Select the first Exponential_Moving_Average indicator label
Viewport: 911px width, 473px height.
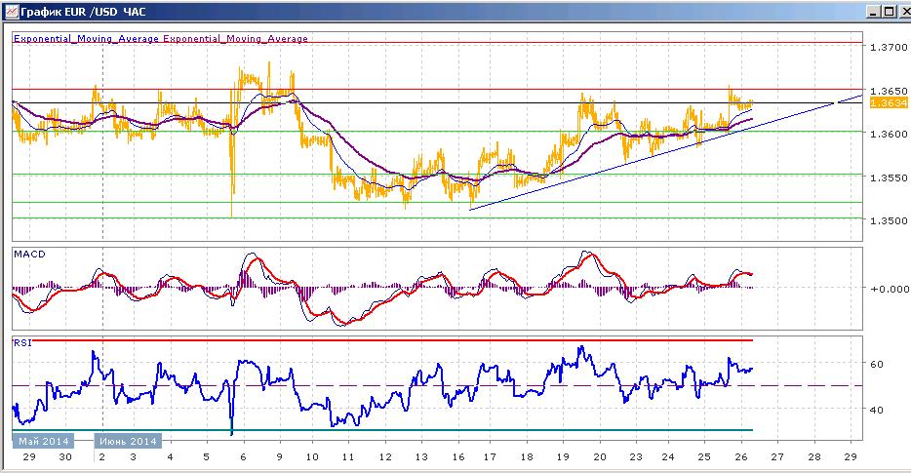pos(86,38)
